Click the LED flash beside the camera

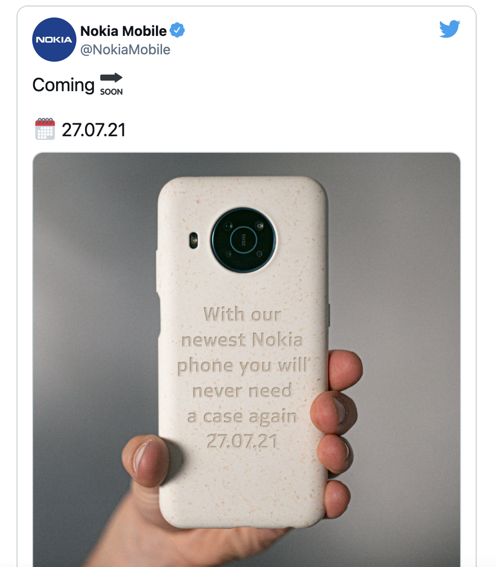193,240
